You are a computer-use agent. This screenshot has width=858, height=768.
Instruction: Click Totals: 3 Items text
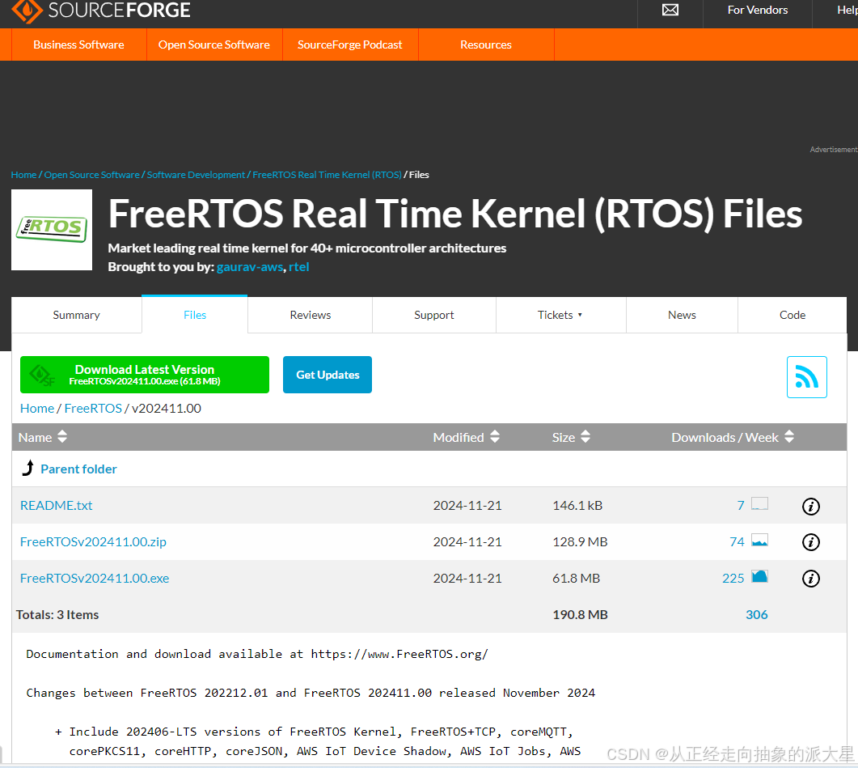(x=57, y=614)
